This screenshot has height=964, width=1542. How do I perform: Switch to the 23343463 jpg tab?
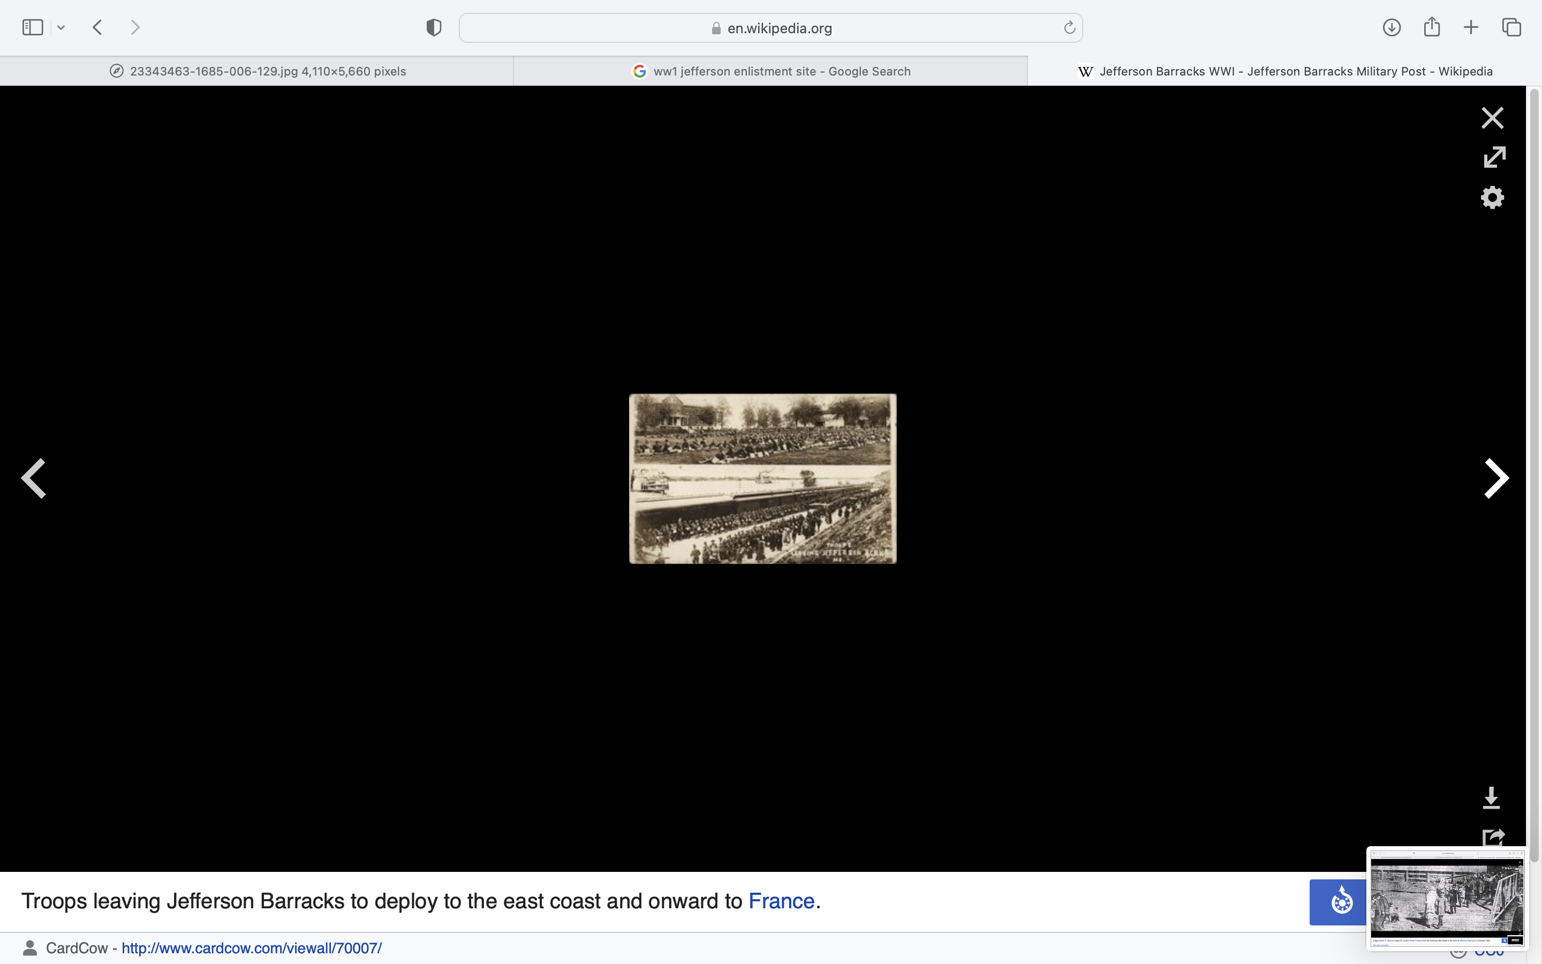pos(257,71)
